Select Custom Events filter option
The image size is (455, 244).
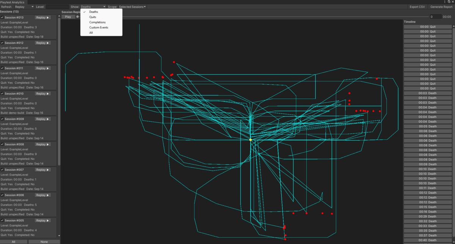click(101, 28)
